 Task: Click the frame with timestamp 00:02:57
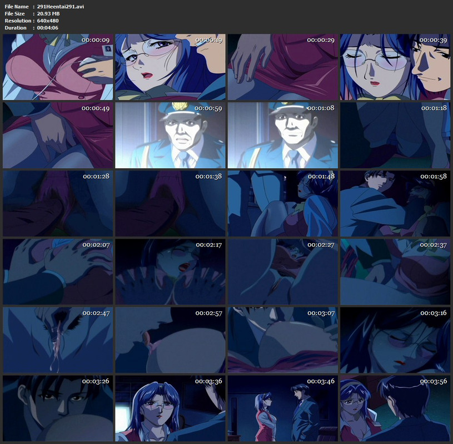coord(170,340)
